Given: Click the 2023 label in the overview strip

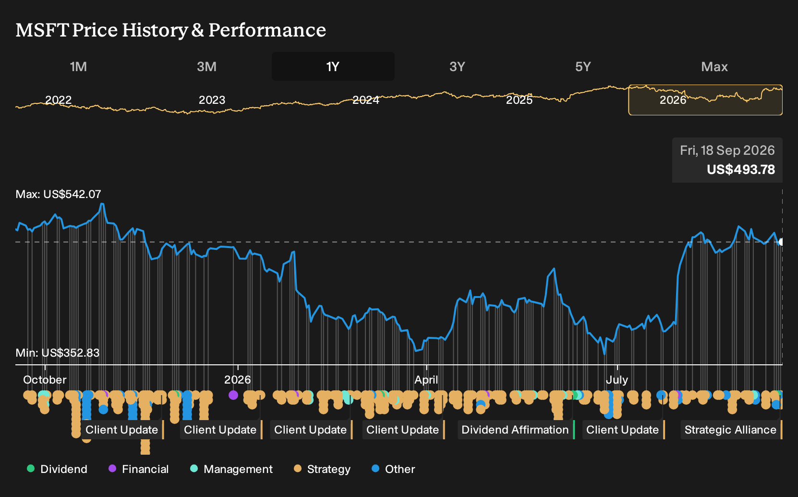Looking at the screenshot, I should tap(212, 100).
